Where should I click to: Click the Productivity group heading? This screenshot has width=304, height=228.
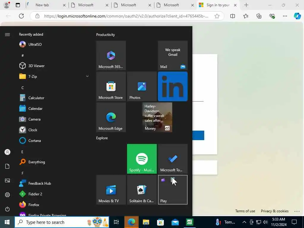coord(105,35)
